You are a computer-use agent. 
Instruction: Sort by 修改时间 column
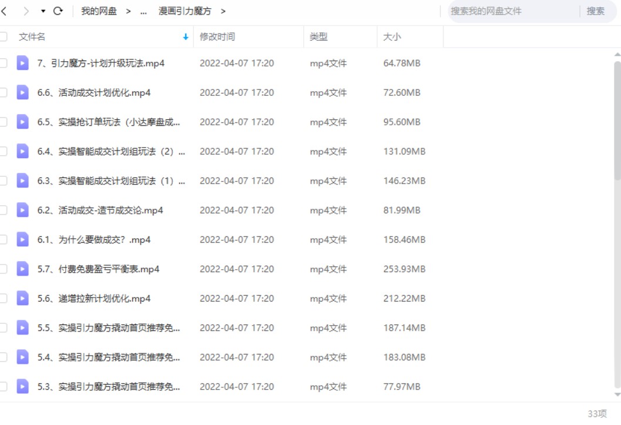[217, 37]
